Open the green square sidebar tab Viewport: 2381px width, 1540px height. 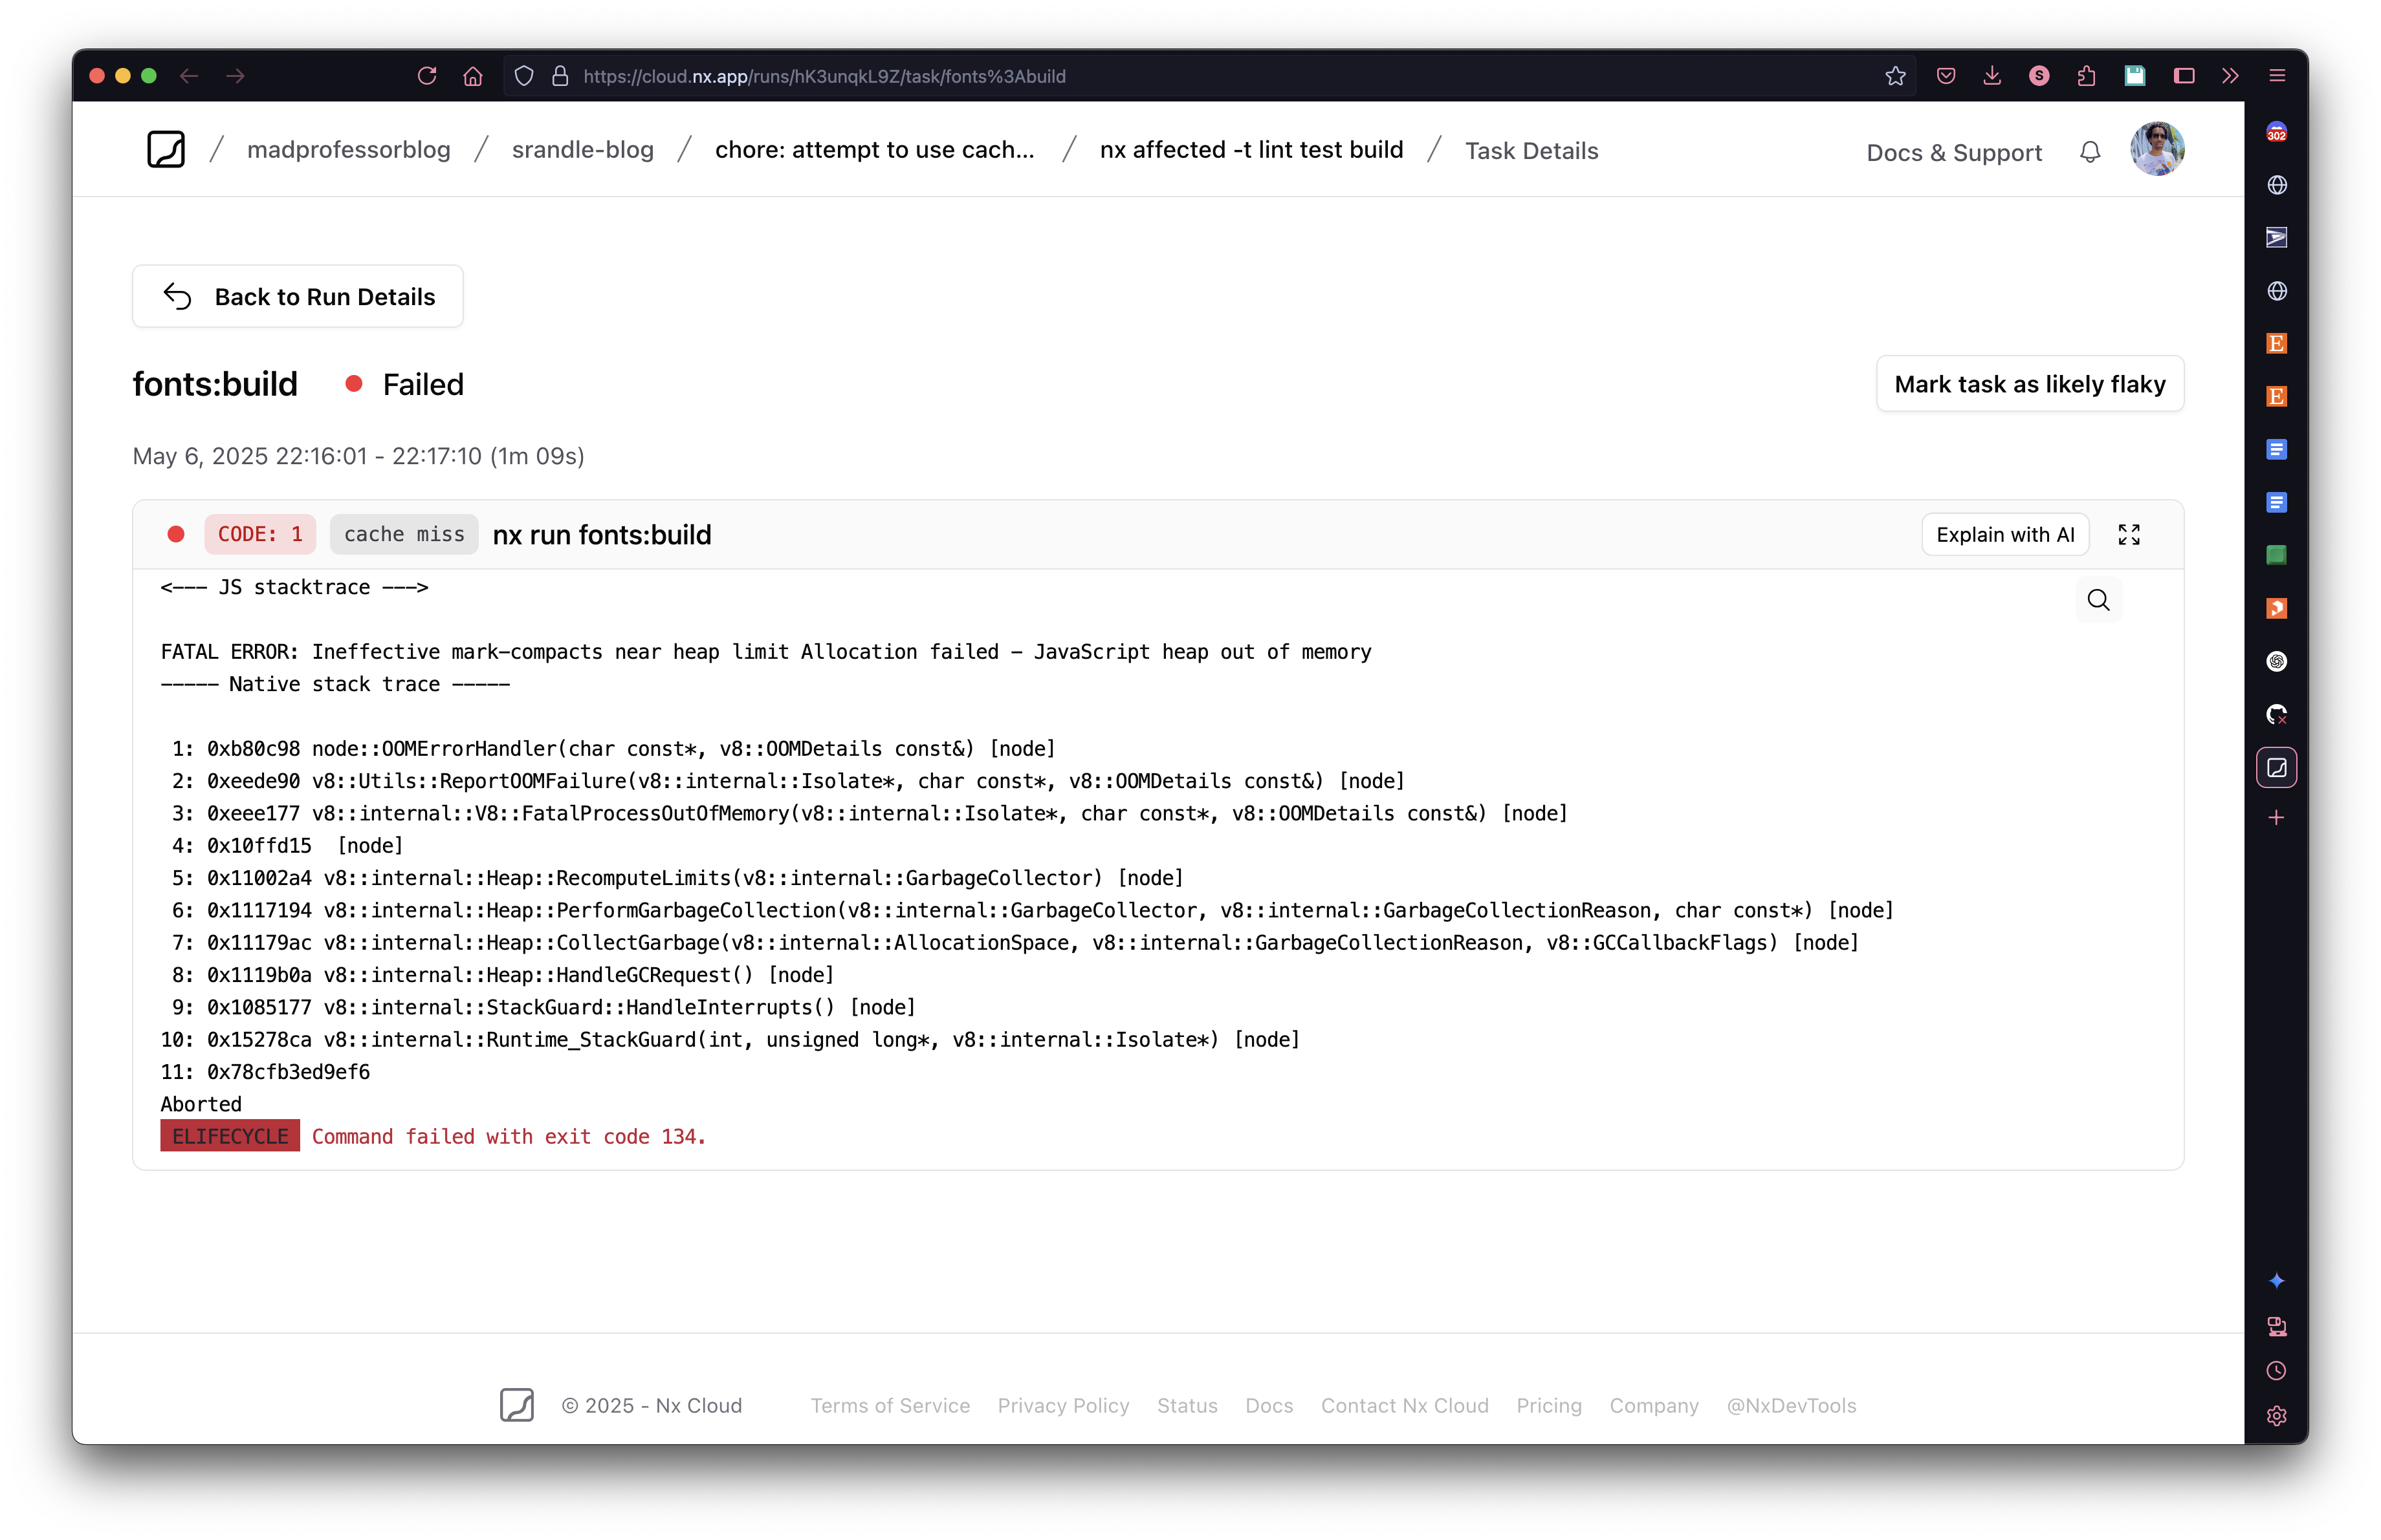[x=2277, y=555]
